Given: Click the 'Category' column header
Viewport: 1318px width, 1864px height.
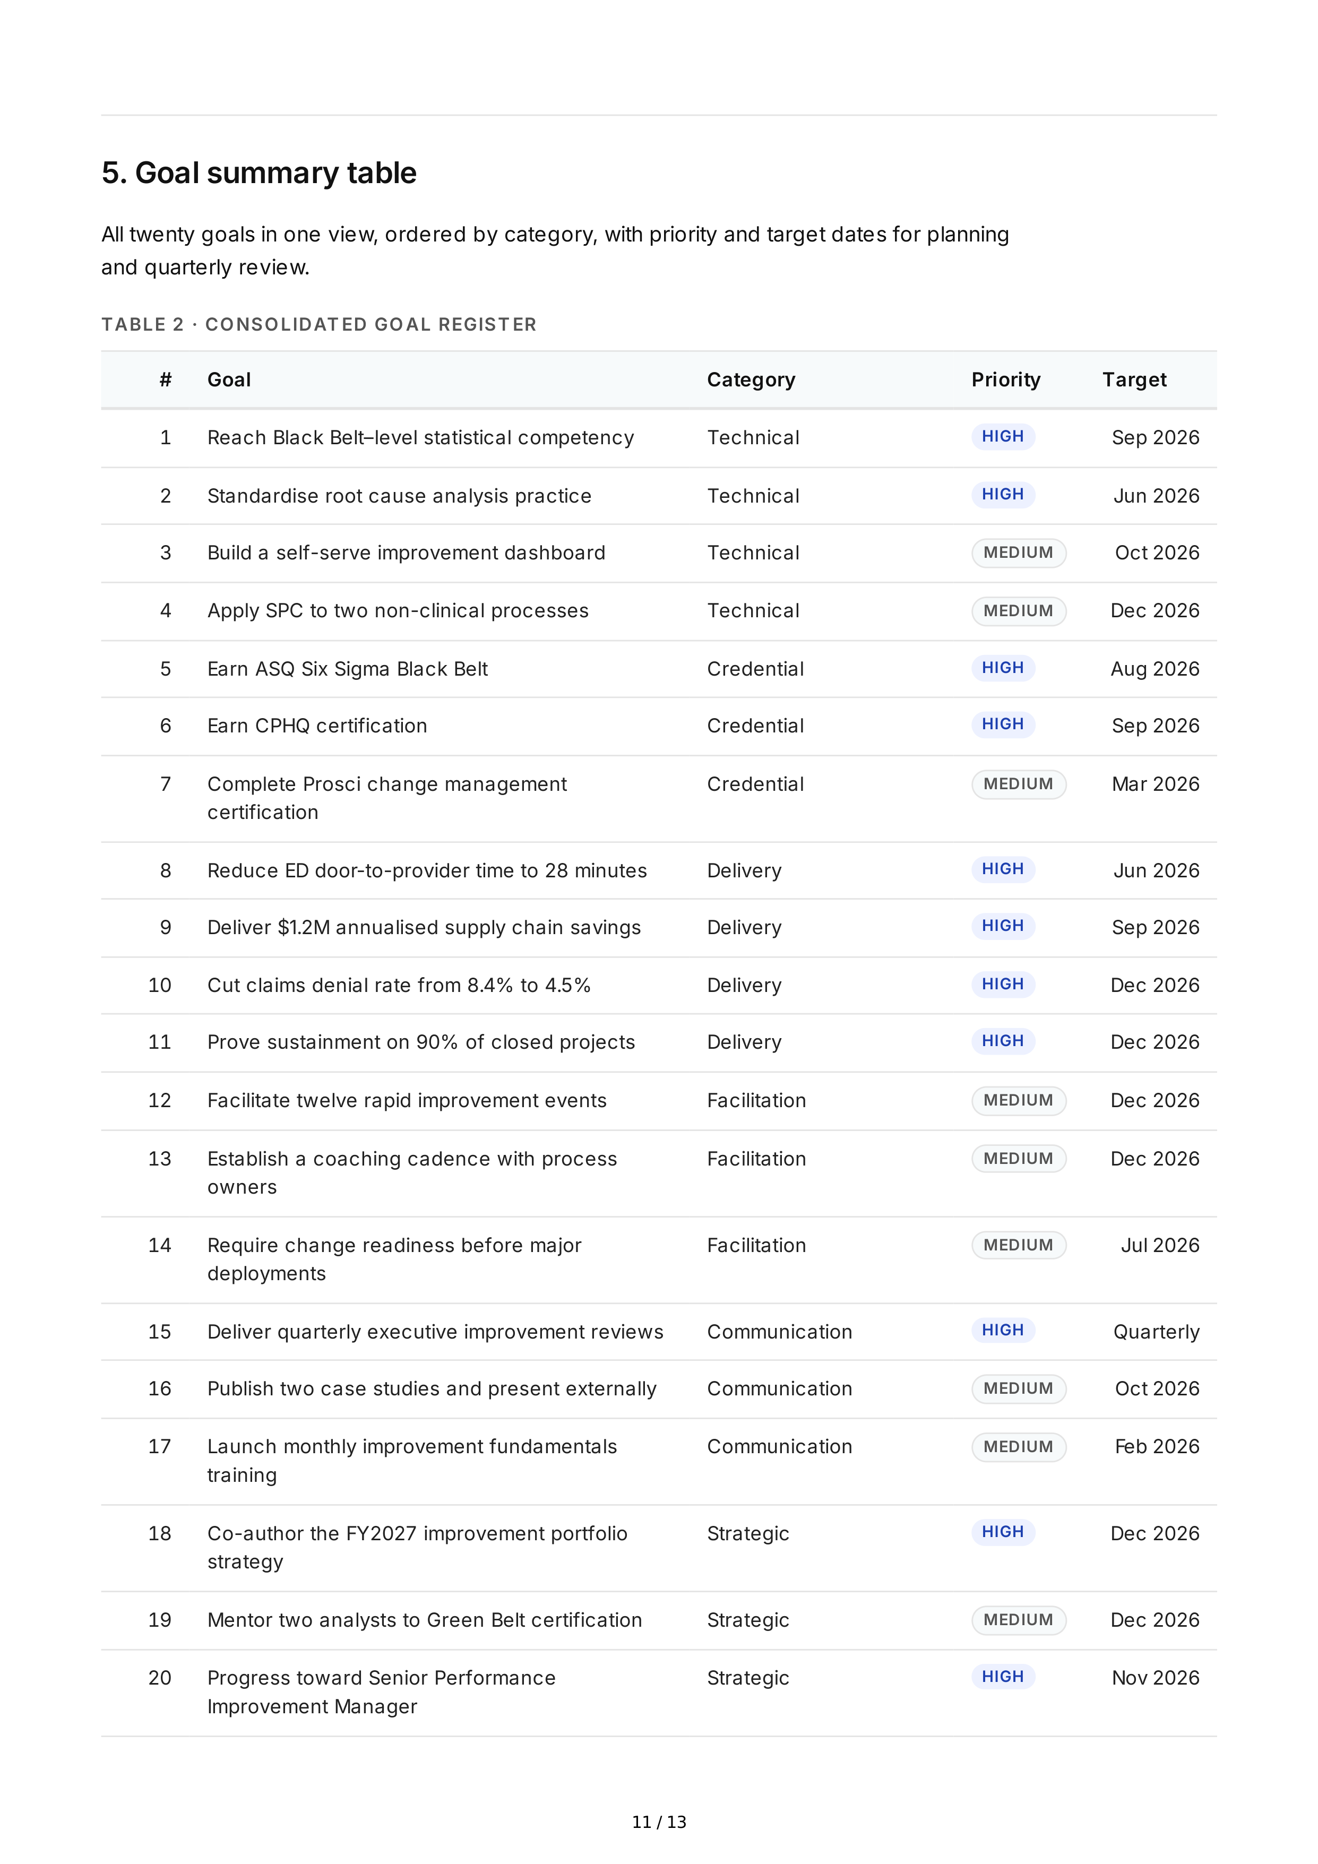Looking at the screenshot, I should [x=751, y=380].
